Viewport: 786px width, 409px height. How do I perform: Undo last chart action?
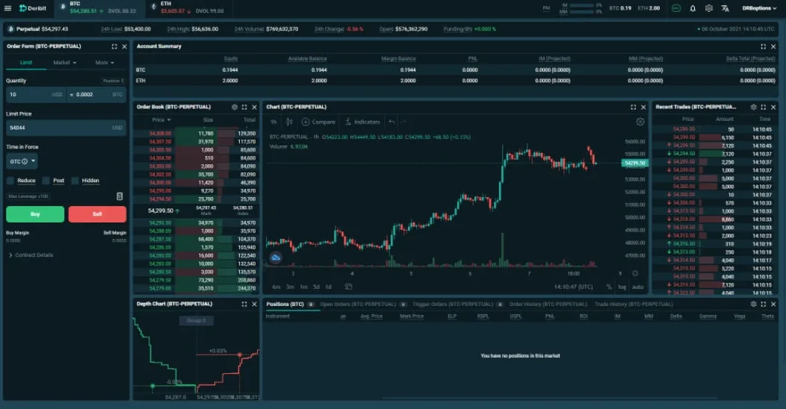tap(392, 122)
